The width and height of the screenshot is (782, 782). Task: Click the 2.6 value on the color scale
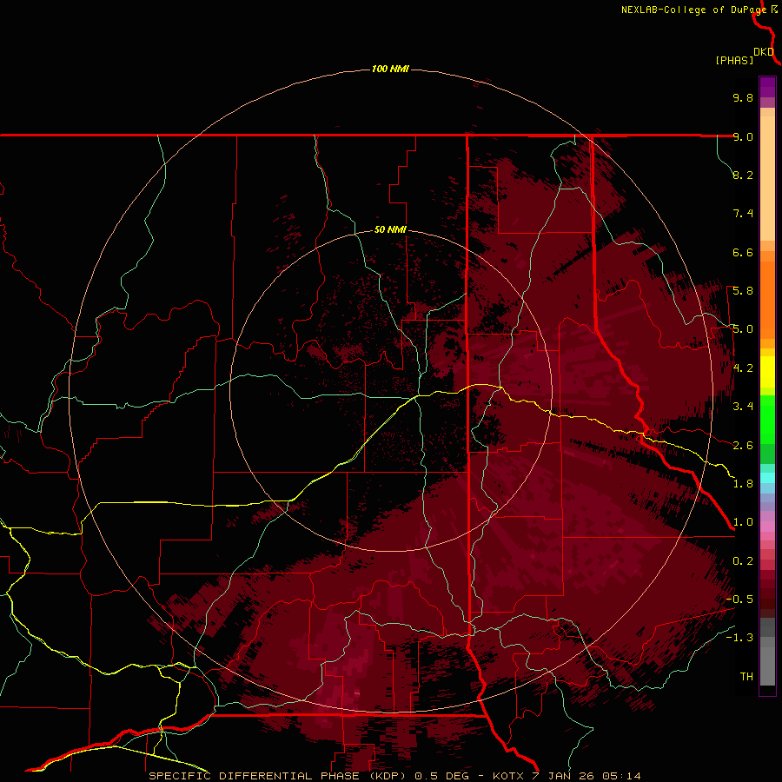point(743,446)
